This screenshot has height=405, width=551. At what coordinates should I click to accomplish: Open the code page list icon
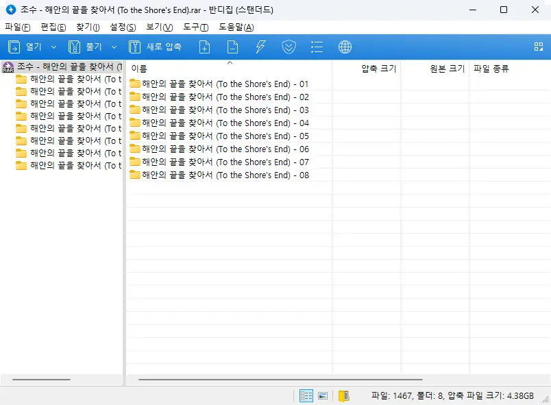tap(317, 47)
